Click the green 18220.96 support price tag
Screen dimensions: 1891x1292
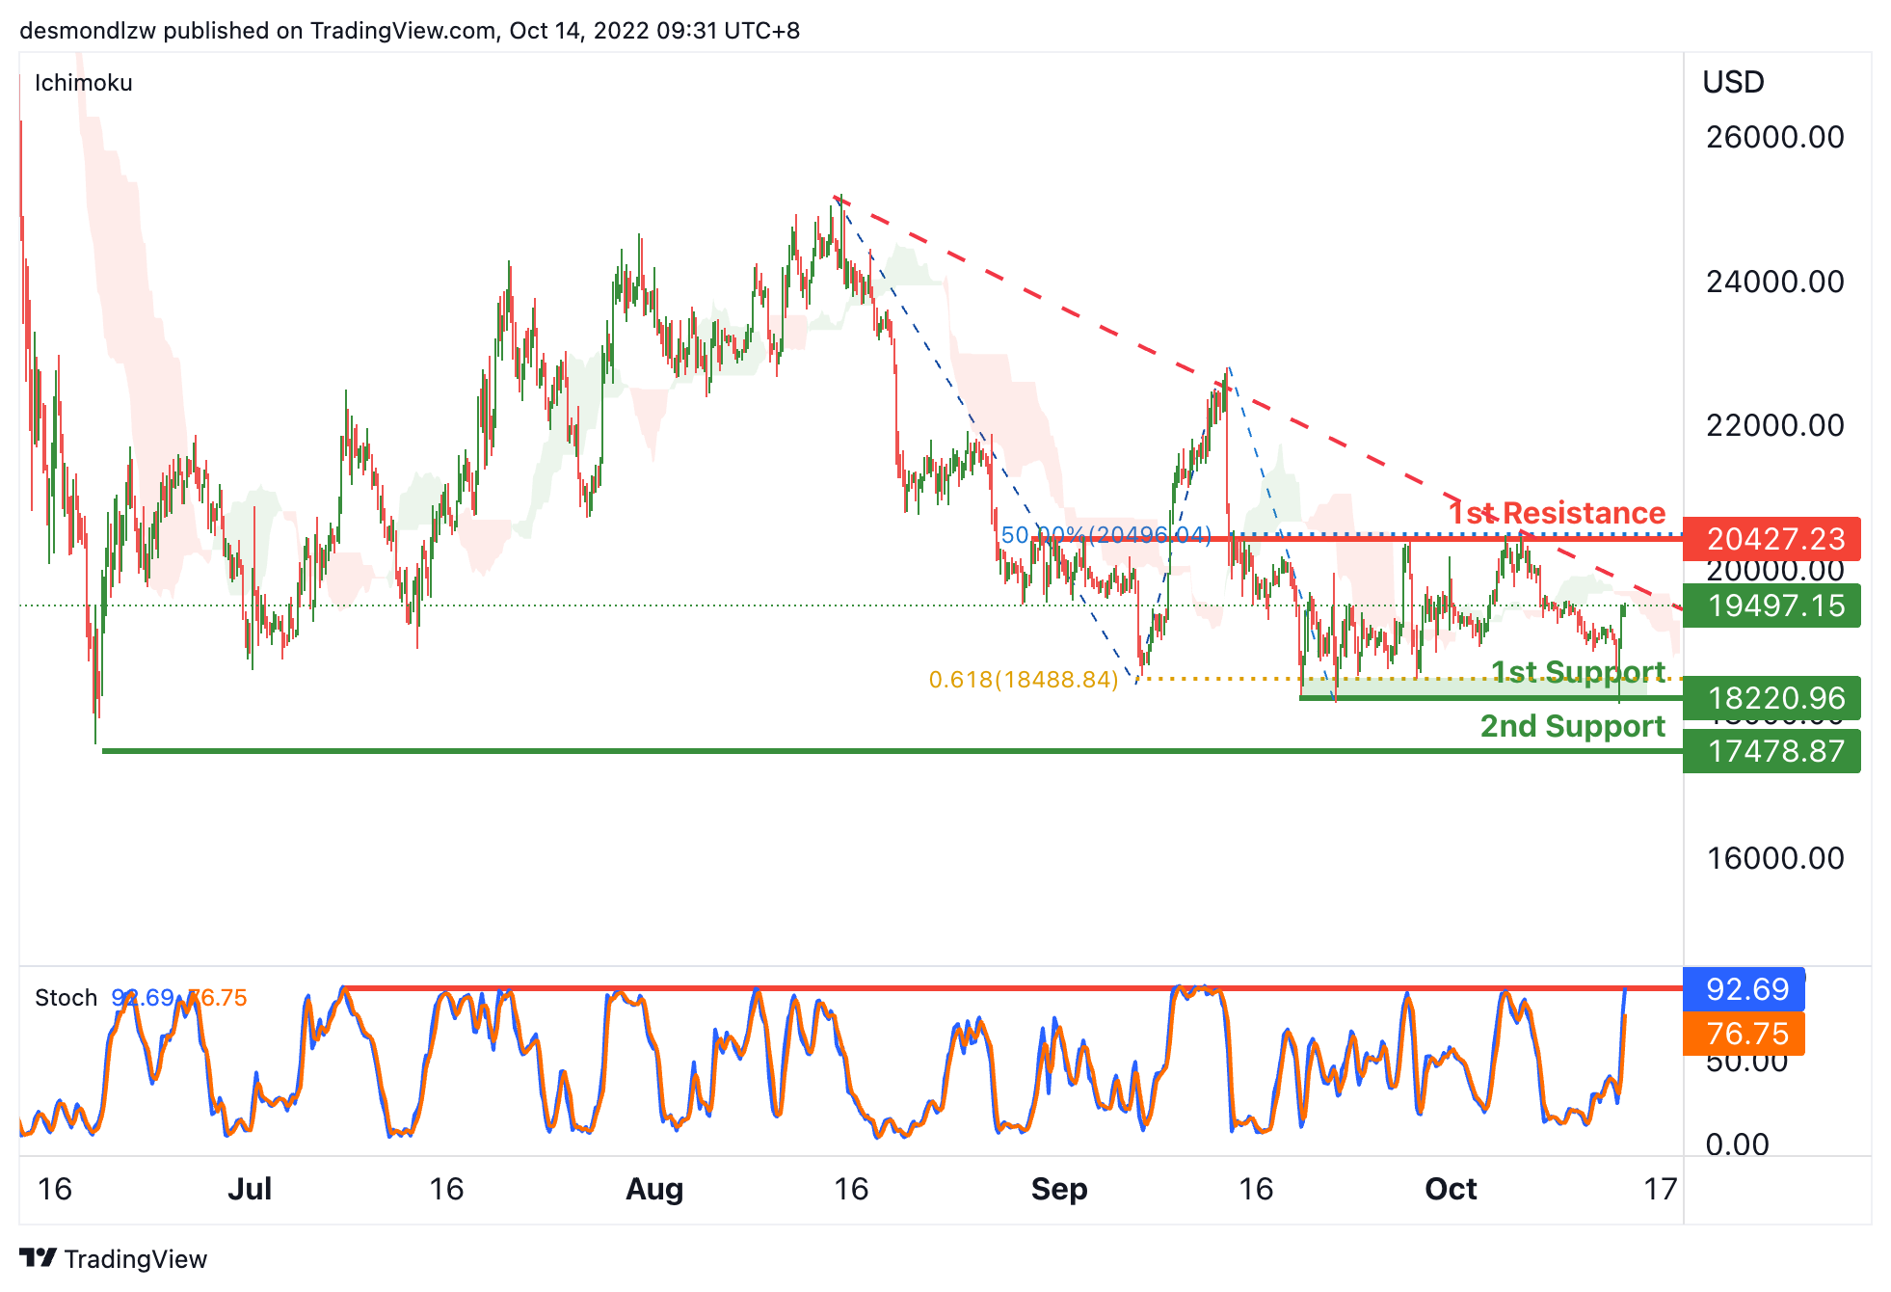point(1771,698)
